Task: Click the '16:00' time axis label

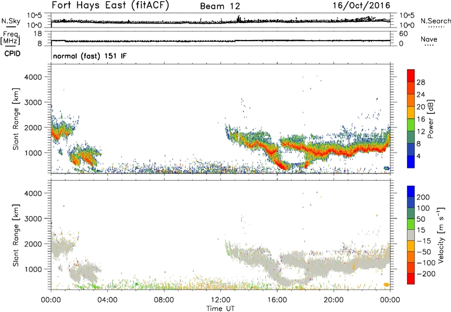Action: [x=277, y=300]
